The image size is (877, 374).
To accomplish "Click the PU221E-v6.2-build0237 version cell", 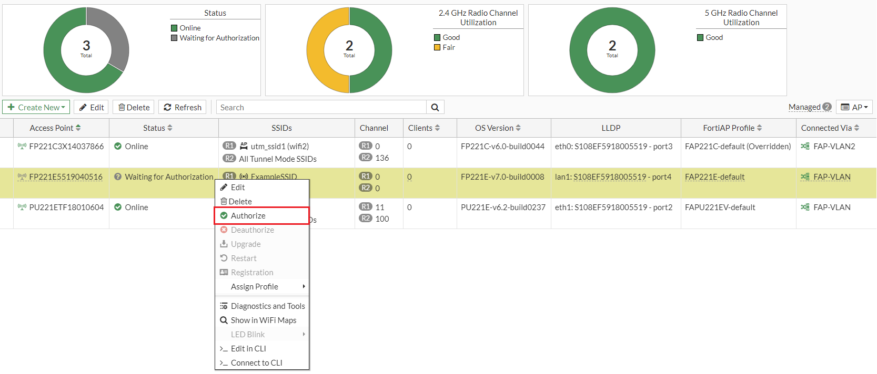I will (x=503, y=207).
